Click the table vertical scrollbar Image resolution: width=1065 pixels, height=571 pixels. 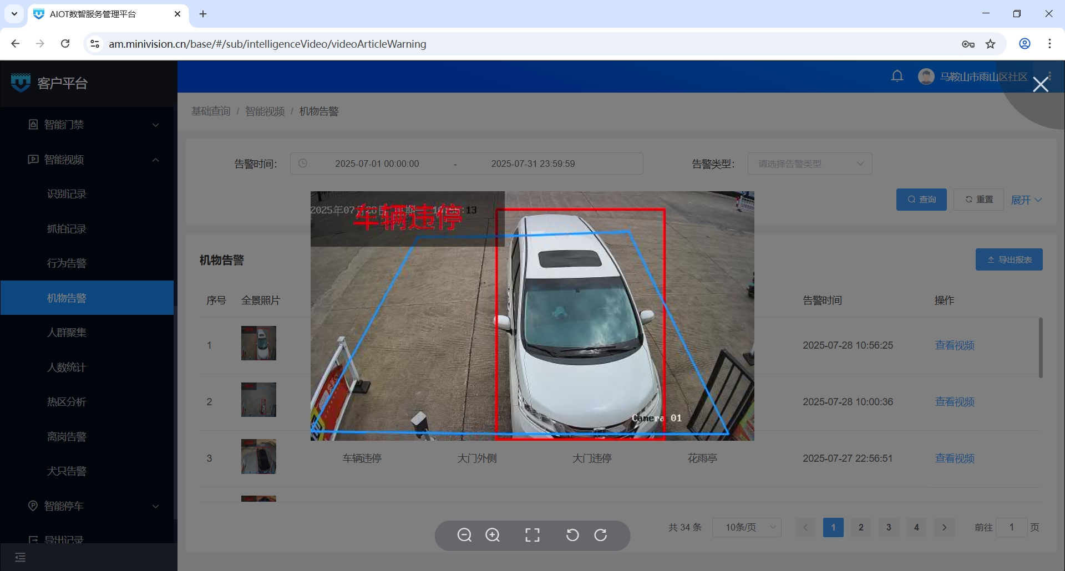pos(1041,348)
